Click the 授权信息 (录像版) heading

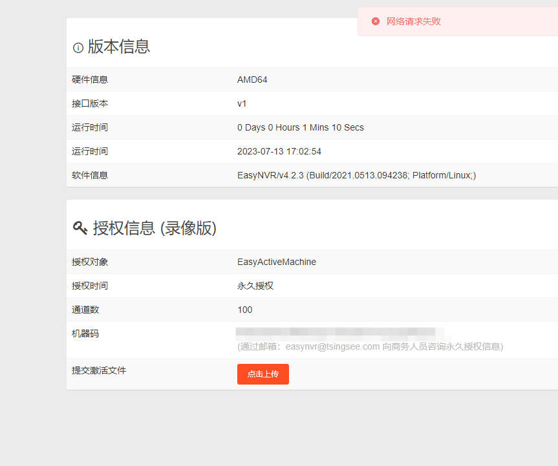[155, 228]
